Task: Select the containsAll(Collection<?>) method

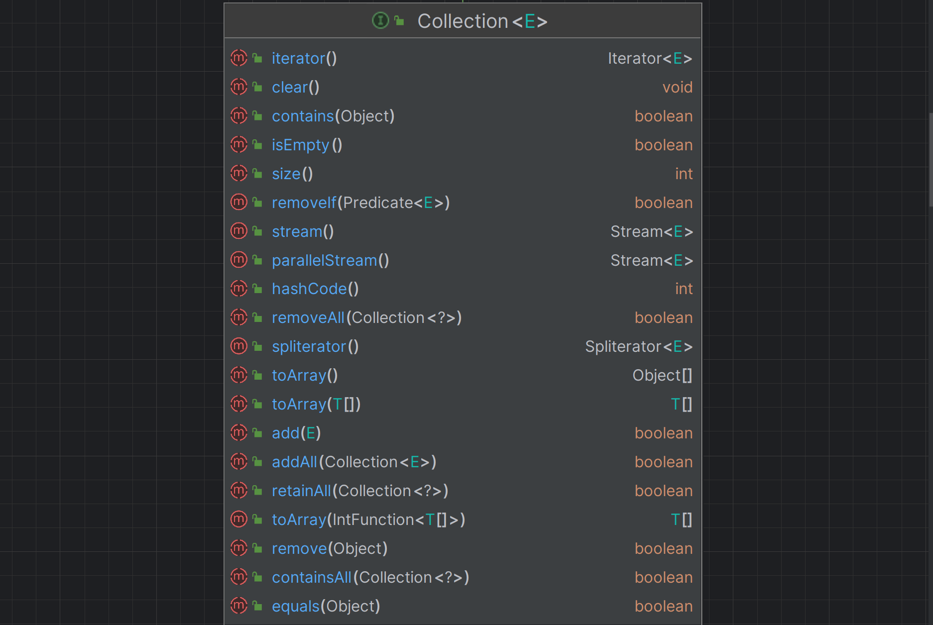Action: click(370, 578)
